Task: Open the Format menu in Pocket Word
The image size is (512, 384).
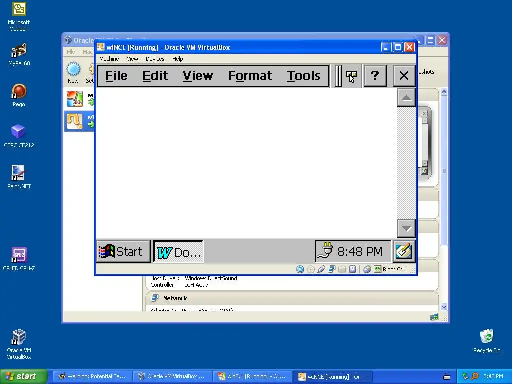Action: pos(250,76)
